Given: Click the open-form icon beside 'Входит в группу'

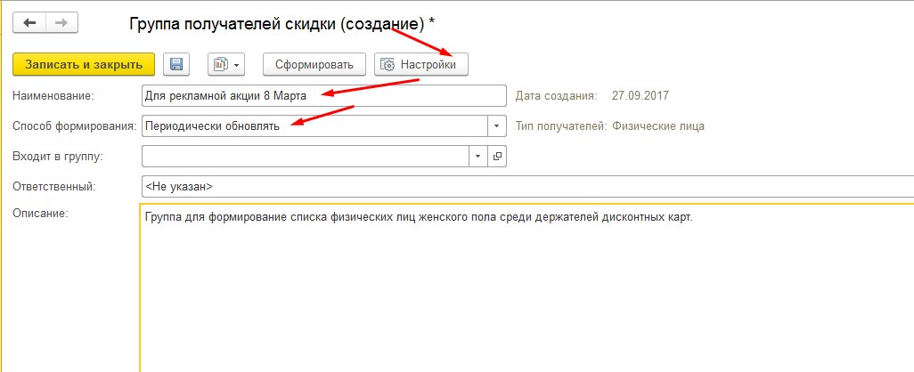Looking at the screenshot, I should 497,157.
